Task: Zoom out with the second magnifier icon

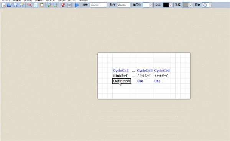Action: [x=56, y=5]
